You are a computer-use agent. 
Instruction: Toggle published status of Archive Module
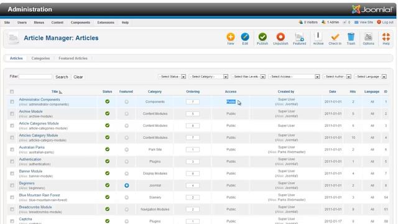pos(108,113)
